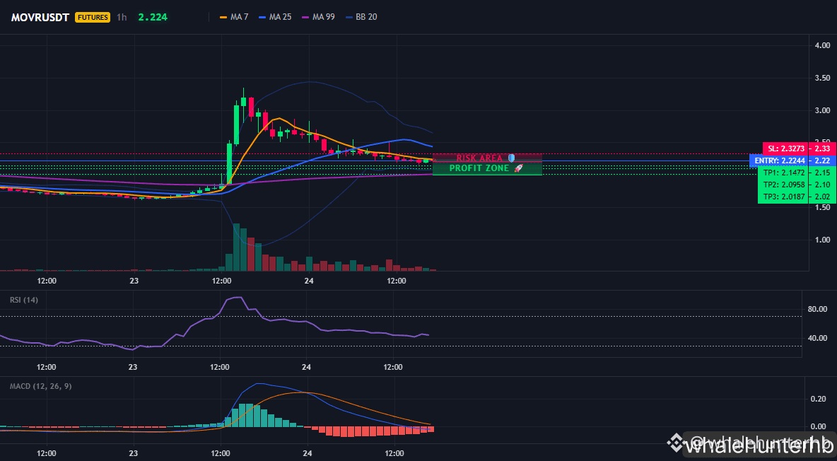This screenshot has height=461, width=837.
Task: Click the RSI (14) indicator label
Action: click(x=24, y=300)
